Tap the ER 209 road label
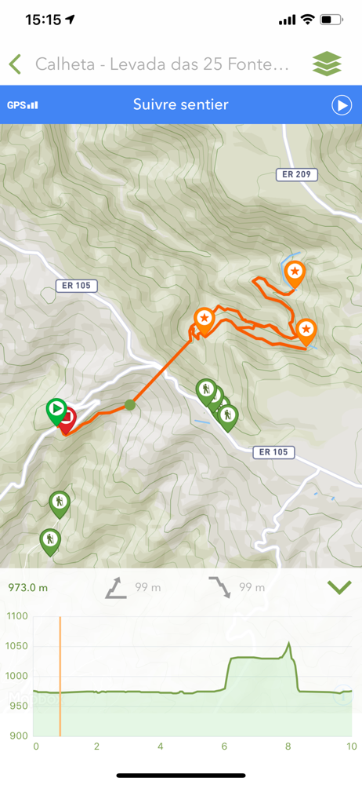 click(296, 174)
